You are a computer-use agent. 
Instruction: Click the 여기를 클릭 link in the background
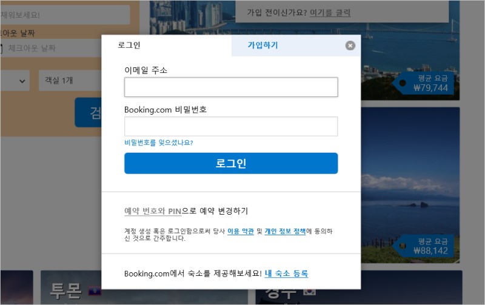tap(330, 13)
